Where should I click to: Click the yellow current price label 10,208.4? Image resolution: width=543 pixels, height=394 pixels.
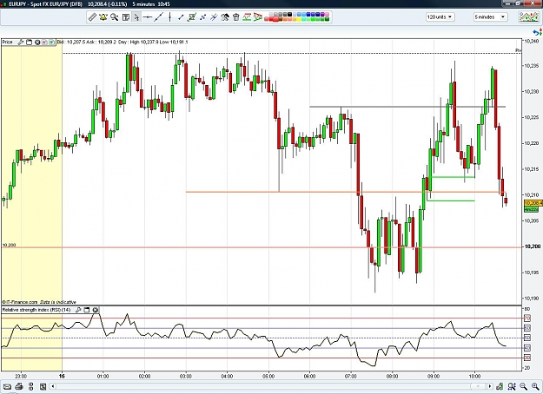tap(533, 203)
